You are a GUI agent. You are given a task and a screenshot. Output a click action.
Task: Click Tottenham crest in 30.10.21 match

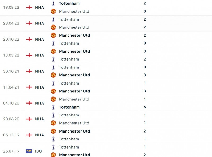53,67
